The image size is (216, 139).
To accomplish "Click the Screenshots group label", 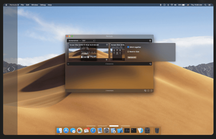I will tap(73, 41).
